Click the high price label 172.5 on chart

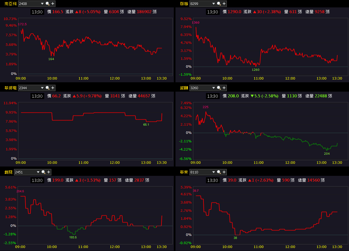coord(22,24)
